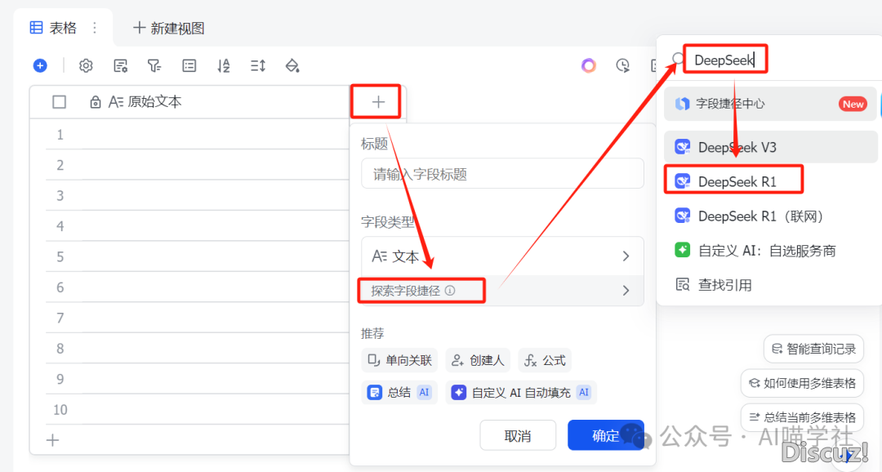Tick the select-all checkbox in the header
882x472 pixels.
(x=59, y=102)
